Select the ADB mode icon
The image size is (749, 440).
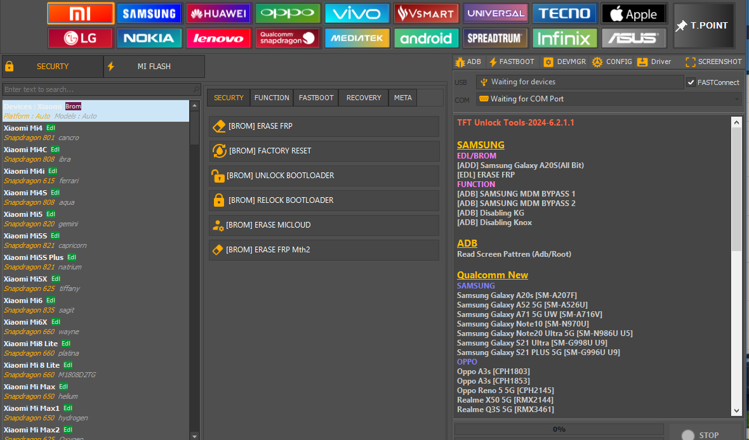(x=461, y=61)
